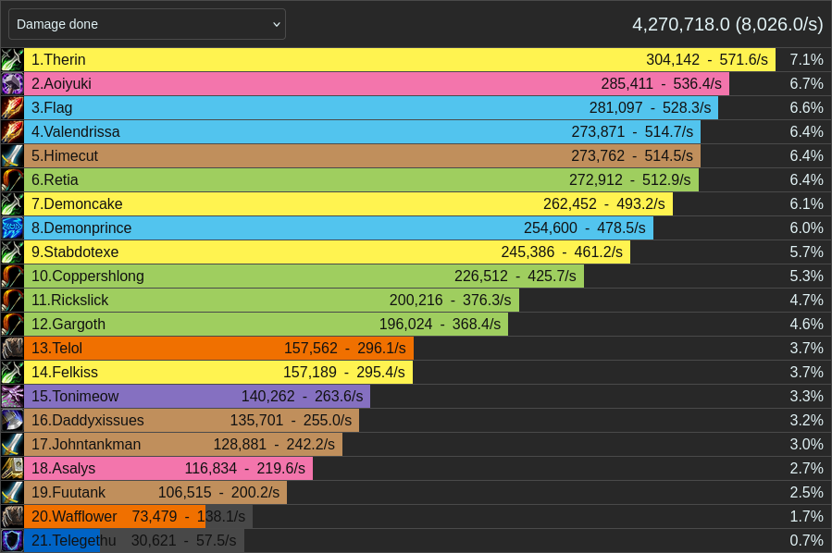Viewport: 832px width, 553px height.
Task: Click the spec icon next to Demoncake
Action: [12, 204]
